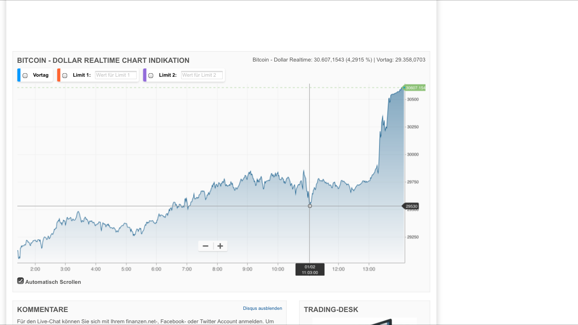The width and height of the screenshot is (578, 325).
Task: Enable the Limit 1 option
Action: pos(65,75)
